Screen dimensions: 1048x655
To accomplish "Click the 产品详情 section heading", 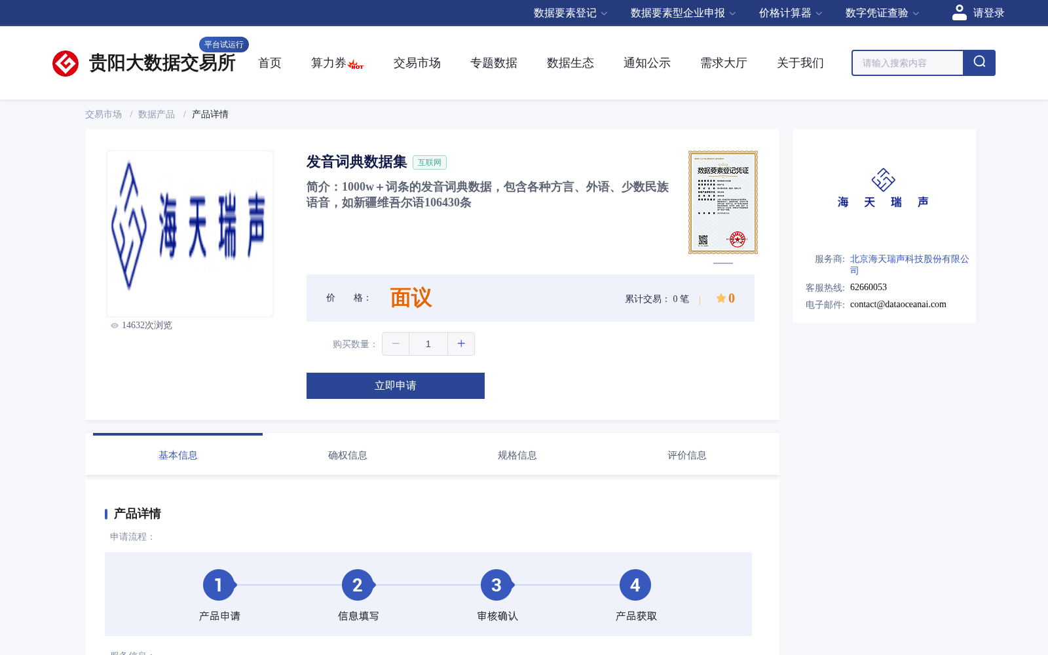I will coord(138,514).
